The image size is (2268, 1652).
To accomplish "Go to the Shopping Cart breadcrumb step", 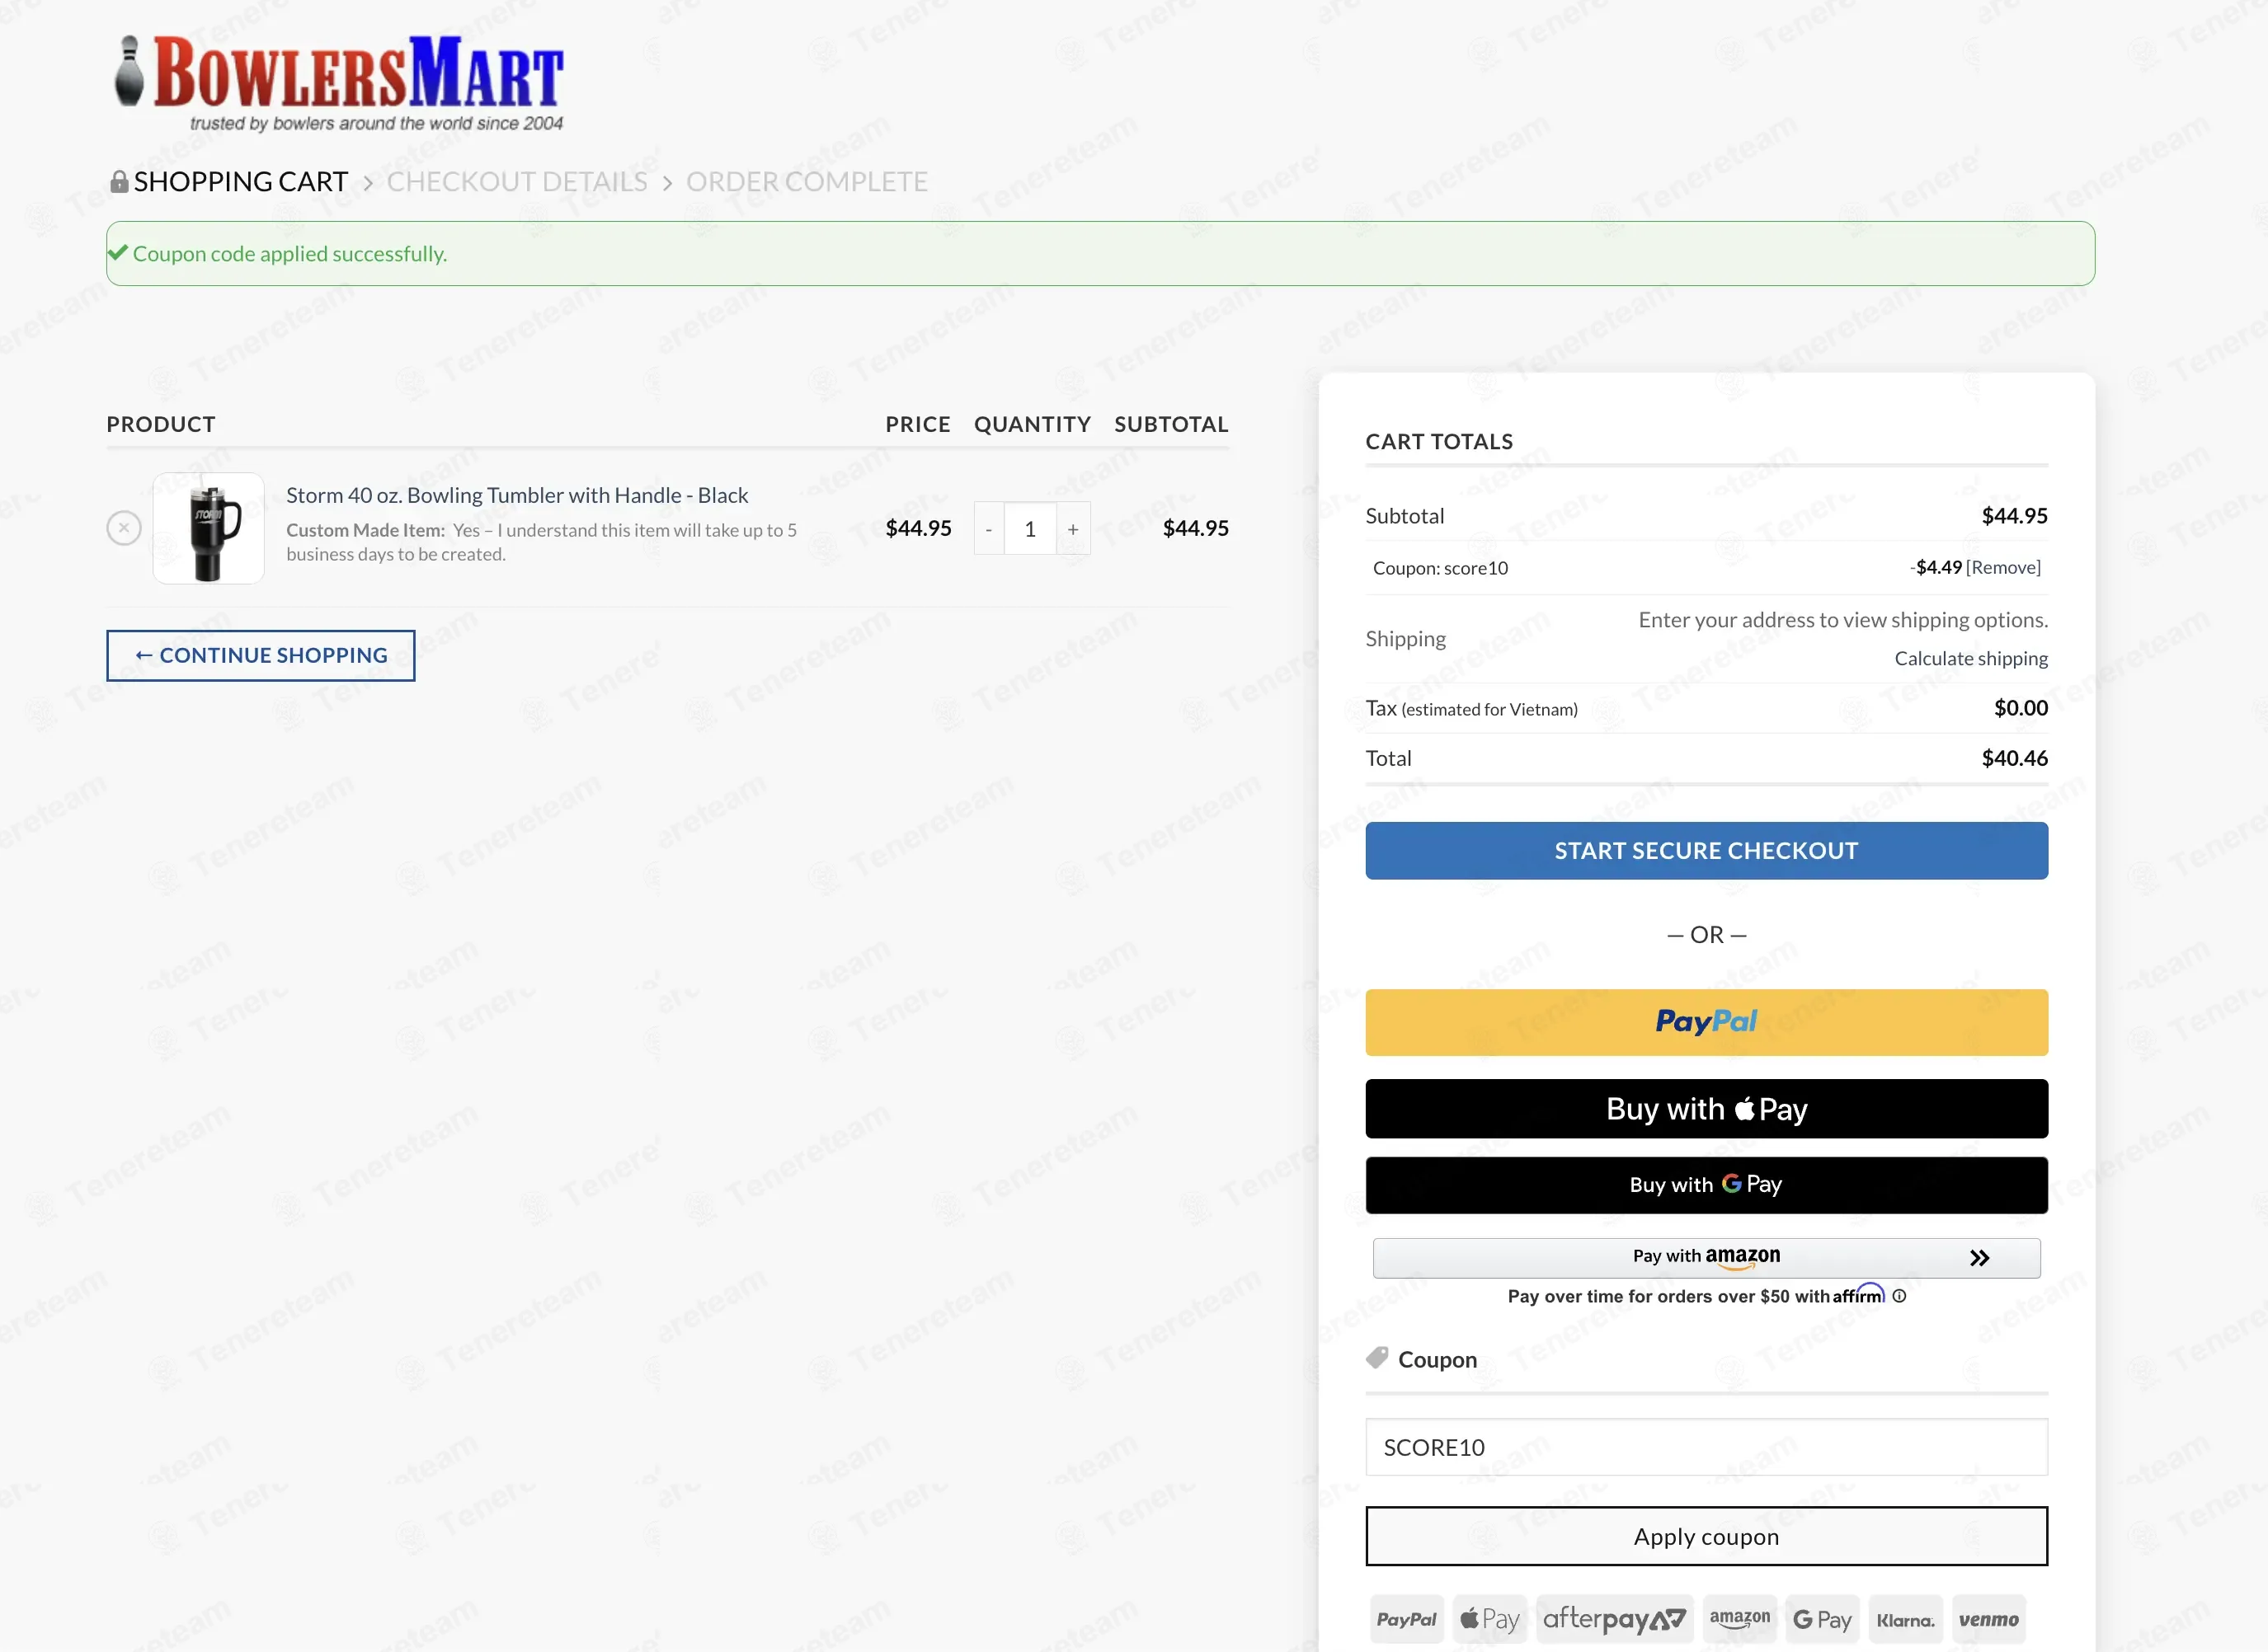I will pos(240,182).
